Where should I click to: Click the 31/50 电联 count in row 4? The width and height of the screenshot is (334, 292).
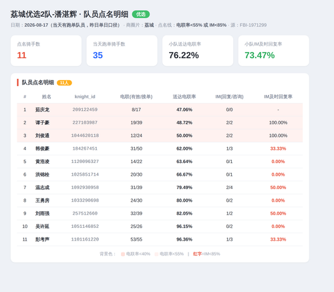pyautogui.click(x=136, y=148)
